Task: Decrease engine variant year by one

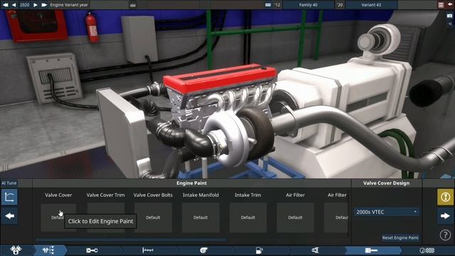Action: click(x=14, y=5)
